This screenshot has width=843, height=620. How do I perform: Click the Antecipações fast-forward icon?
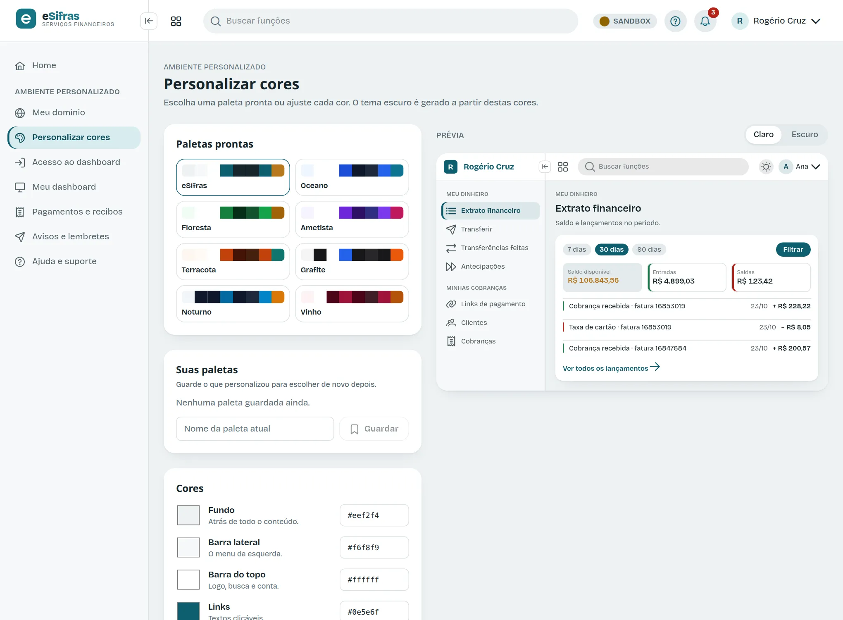click(451, 267)
